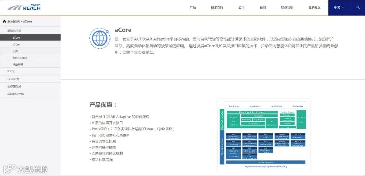Click NeuSAR-aCore vertical label in diagram

point(222,147)
